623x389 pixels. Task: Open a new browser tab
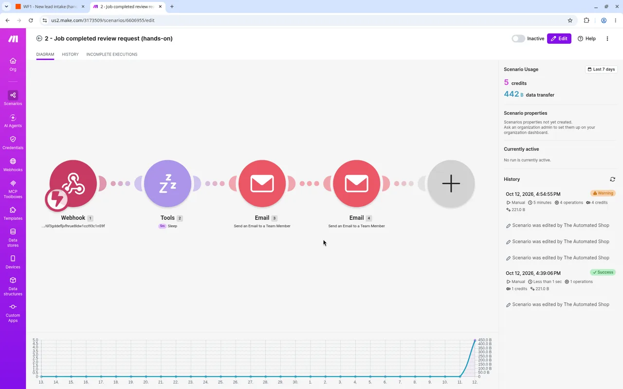tap(172, 7)
